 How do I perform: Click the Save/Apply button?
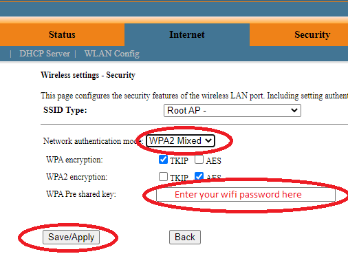[71, 237]
